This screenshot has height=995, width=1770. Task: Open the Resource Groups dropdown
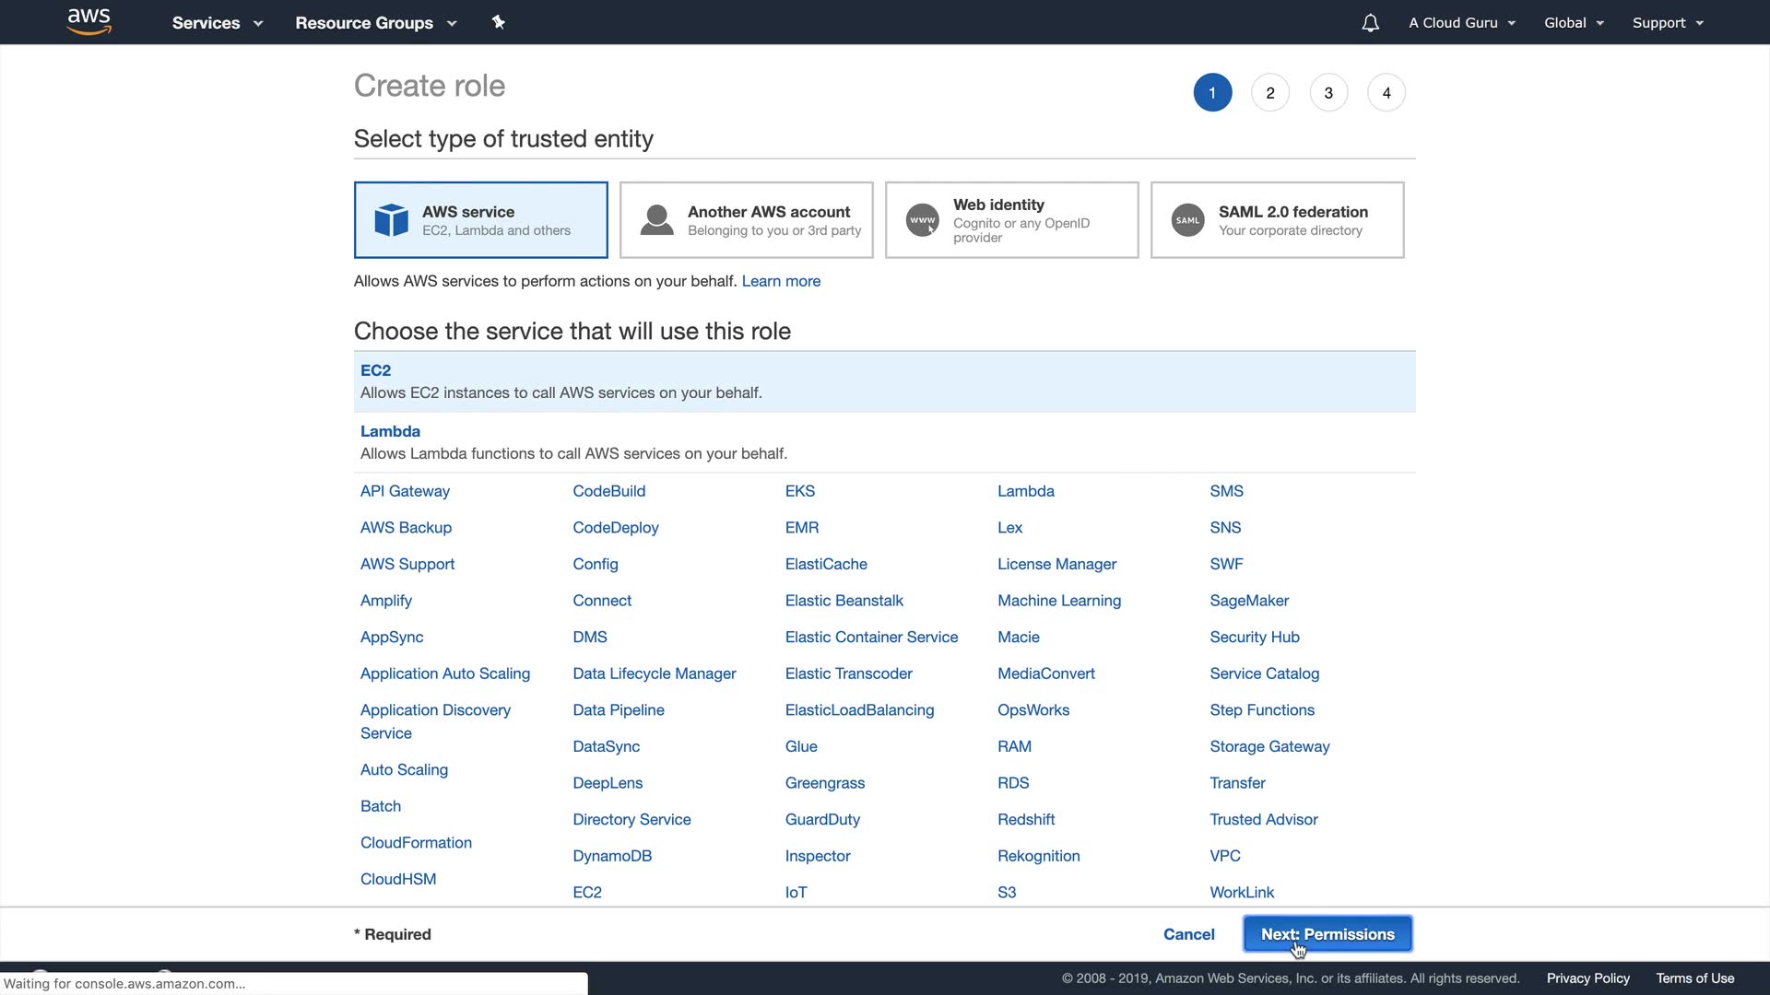(375, 23)
